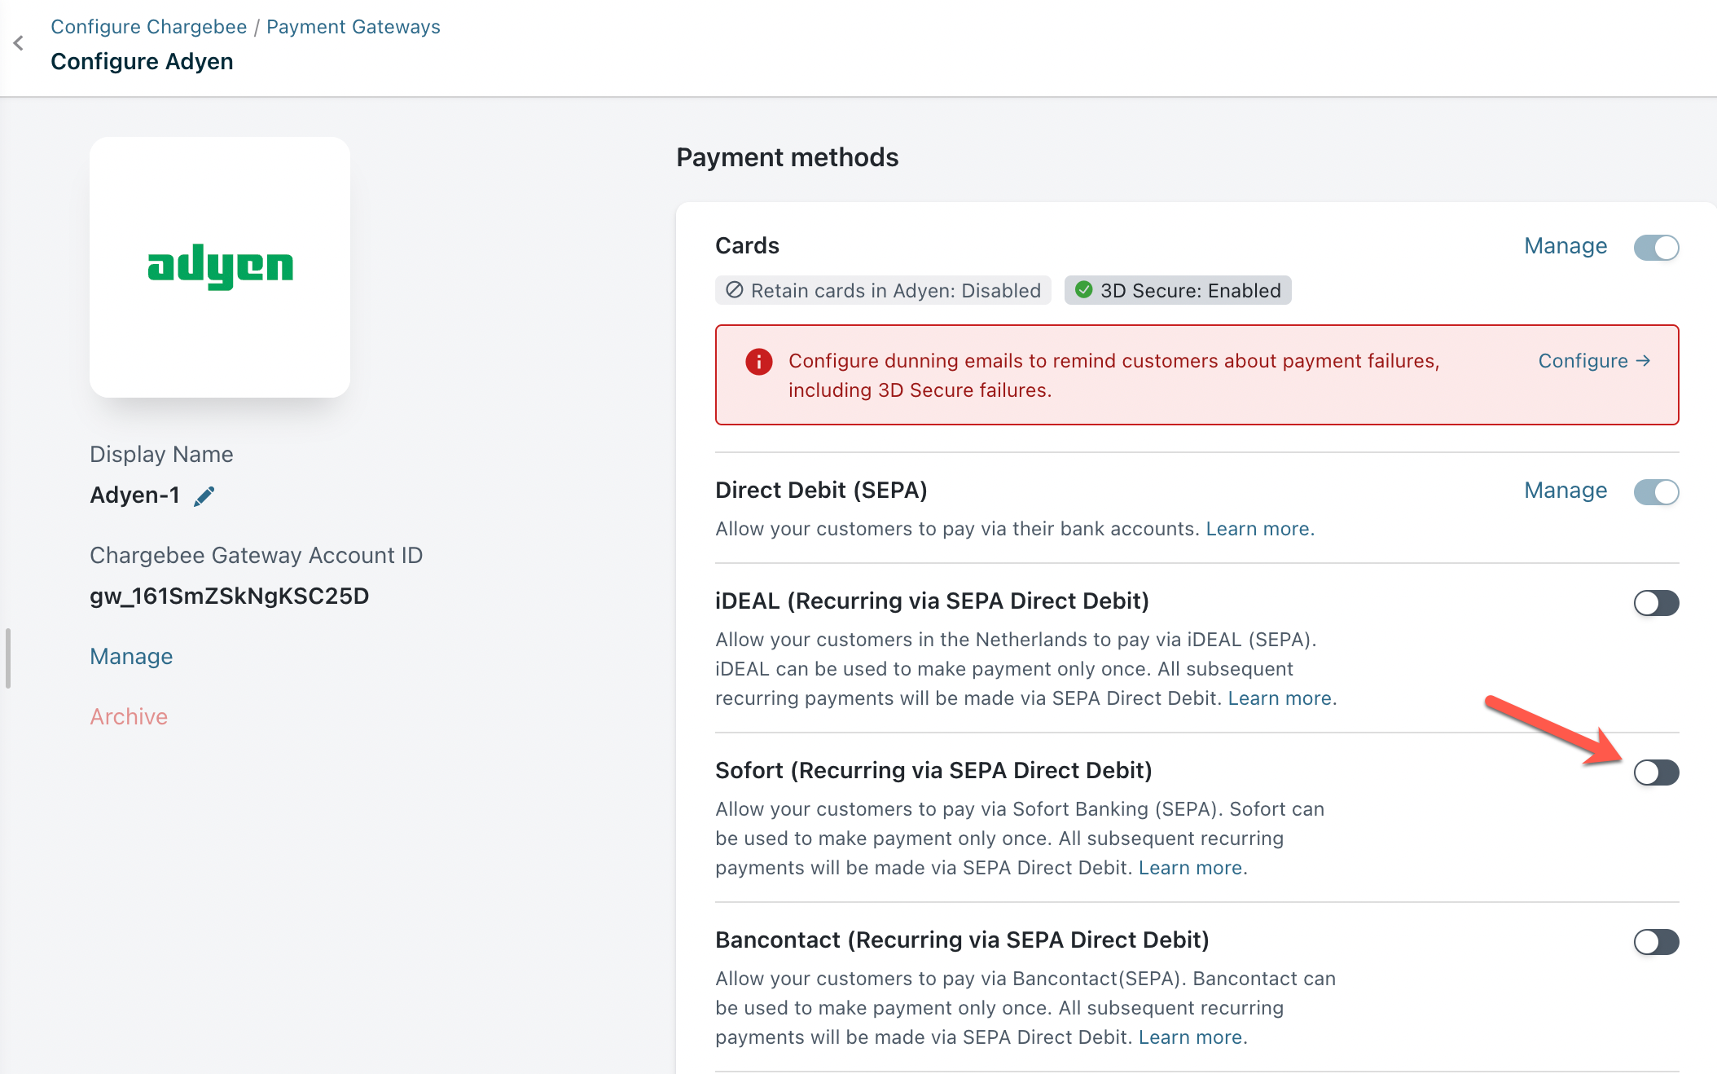
Task: Click the Adyen logo card
Action: [x=220, y=267]
